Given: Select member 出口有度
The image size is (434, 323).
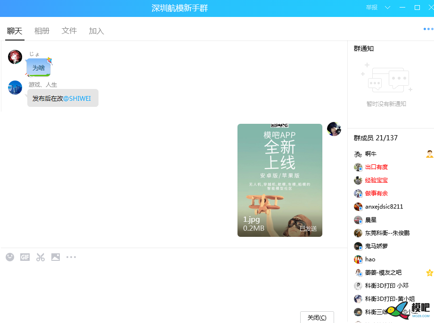Looking at the screenshot, I should tap(377, 167).
